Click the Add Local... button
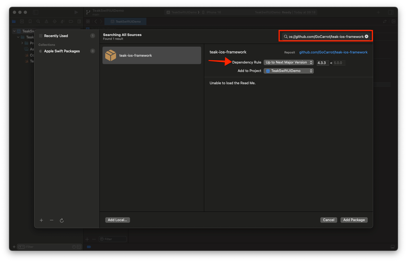This screenshot has width=407, height=262. [117, 220]
